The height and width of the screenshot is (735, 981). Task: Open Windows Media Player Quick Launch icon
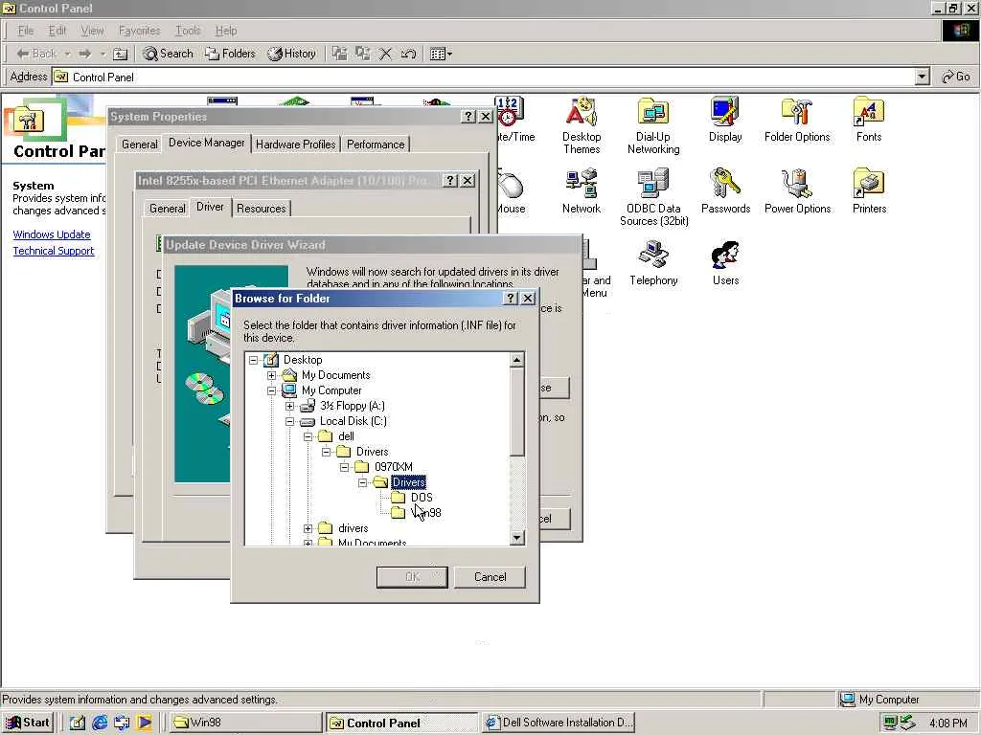coord(144,723)
